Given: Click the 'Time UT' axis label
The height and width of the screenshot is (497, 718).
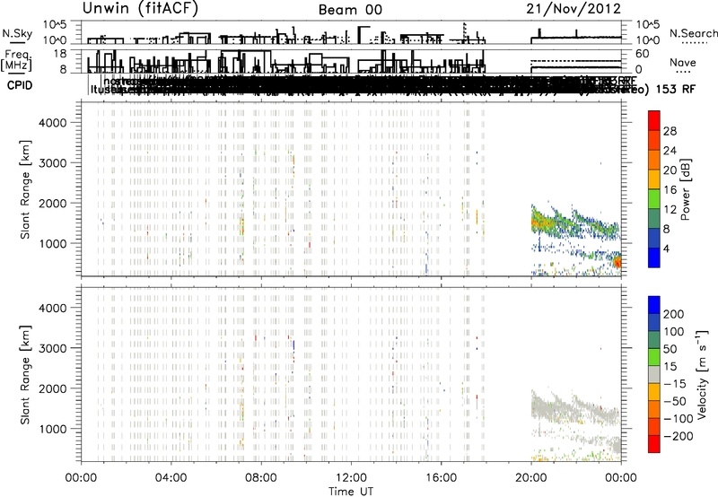Looking at the screenshot, I should (351, 492).
